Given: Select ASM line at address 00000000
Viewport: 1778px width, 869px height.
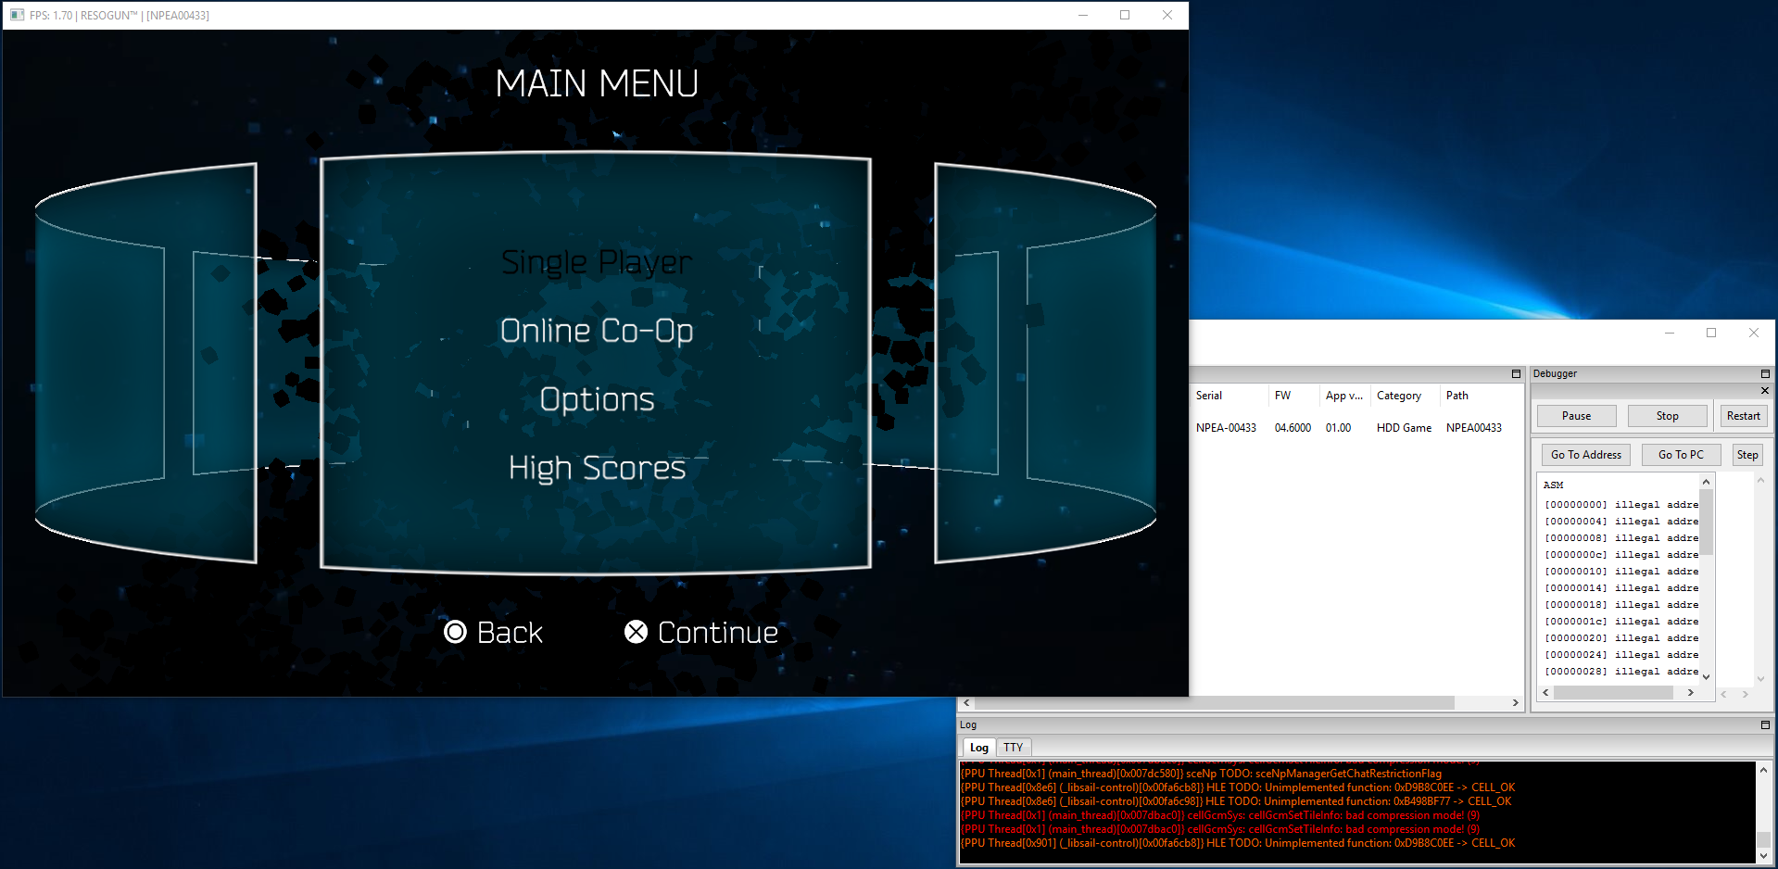Looking at the screenshot, I should tap(1620, 505).
